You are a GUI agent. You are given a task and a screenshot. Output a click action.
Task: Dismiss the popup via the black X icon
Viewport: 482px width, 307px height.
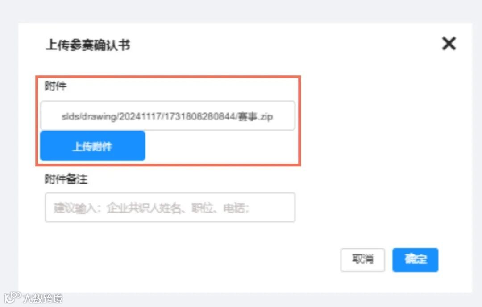449,43
